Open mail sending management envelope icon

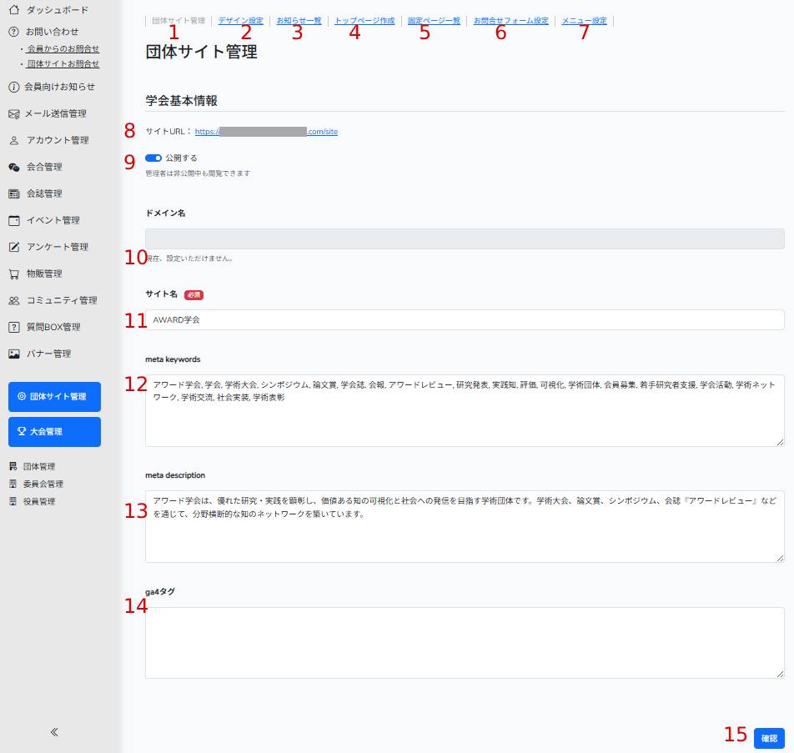(x=13, y=113)
